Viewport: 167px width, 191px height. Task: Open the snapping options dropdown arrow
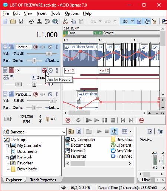tap(132, 21)
